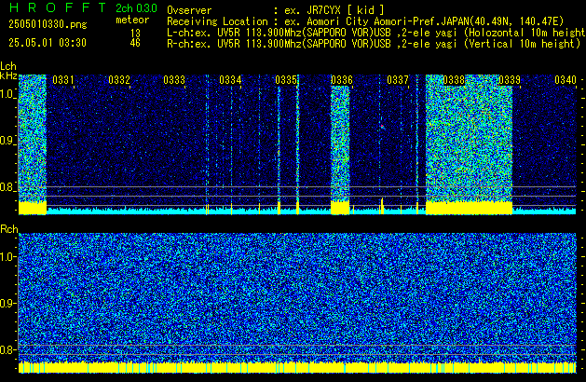Click the meteor count value 13
Screen dimensions: 586x382
click(x=135, y=34)
